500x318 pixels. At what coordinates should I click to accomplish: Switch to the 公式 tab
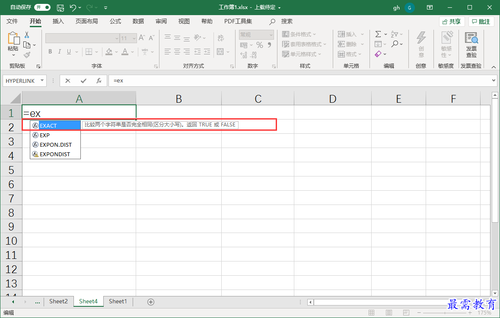[x=115, y=21]
